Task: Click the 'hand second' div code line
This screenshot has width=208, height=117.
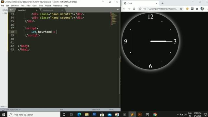Action: [58, 18]
